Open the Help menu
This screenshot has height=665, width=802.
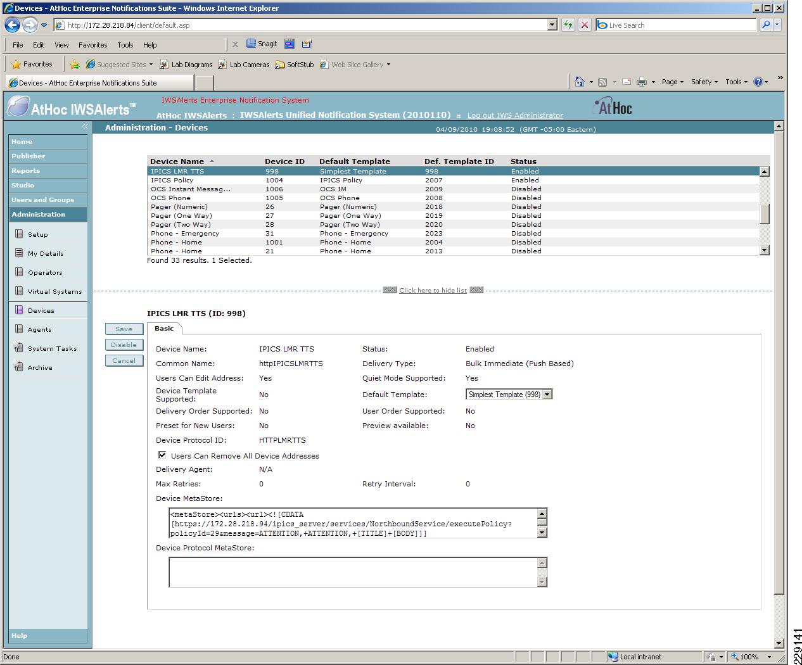(x=150, y=45)
